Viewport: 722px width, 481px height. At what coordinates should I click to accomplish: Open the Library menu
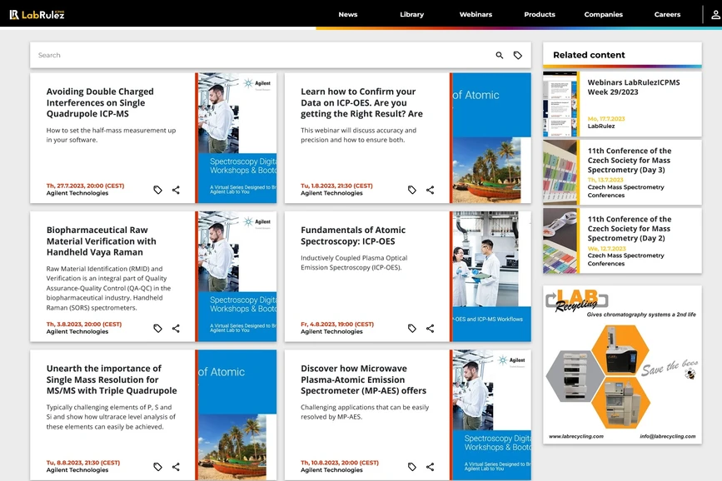click(411, 14)
